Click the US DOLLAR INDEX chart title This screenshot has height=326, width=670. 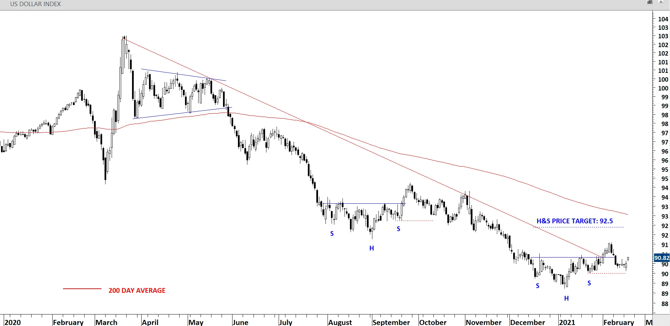(x=35, y=4)
